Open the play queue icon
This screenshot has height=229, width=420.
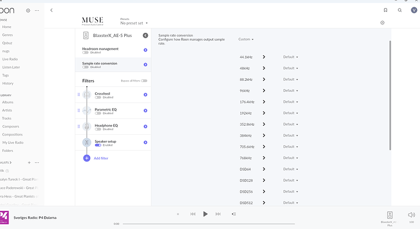point(234,214)
